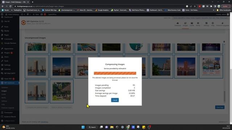Click the View logs button
This screenshot has height=130, width=232.
(x=220, y=107)
